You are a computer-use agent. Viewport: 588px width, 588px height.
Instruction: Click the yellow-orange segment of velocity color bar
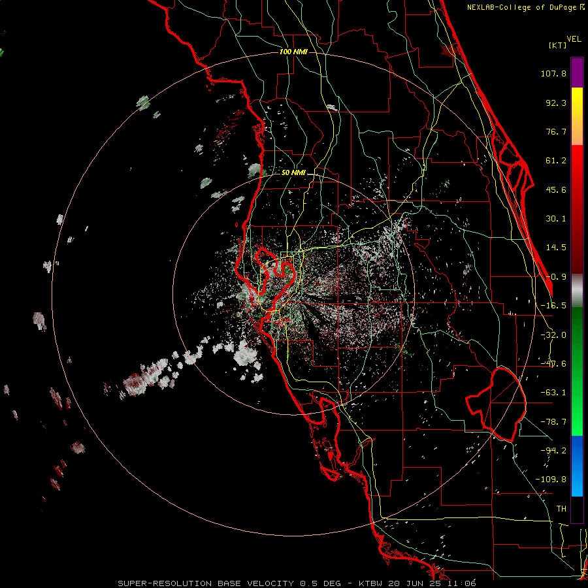tap(577, 116)
